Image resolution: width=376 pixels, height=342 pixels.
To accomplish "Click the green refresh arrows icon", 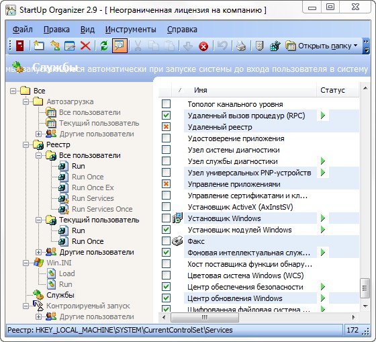I will click(104, 46).
